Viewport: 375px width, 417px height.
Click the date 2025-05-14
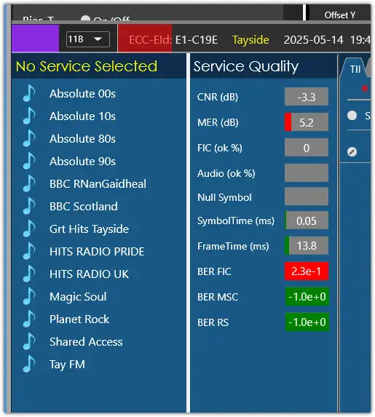314,40
